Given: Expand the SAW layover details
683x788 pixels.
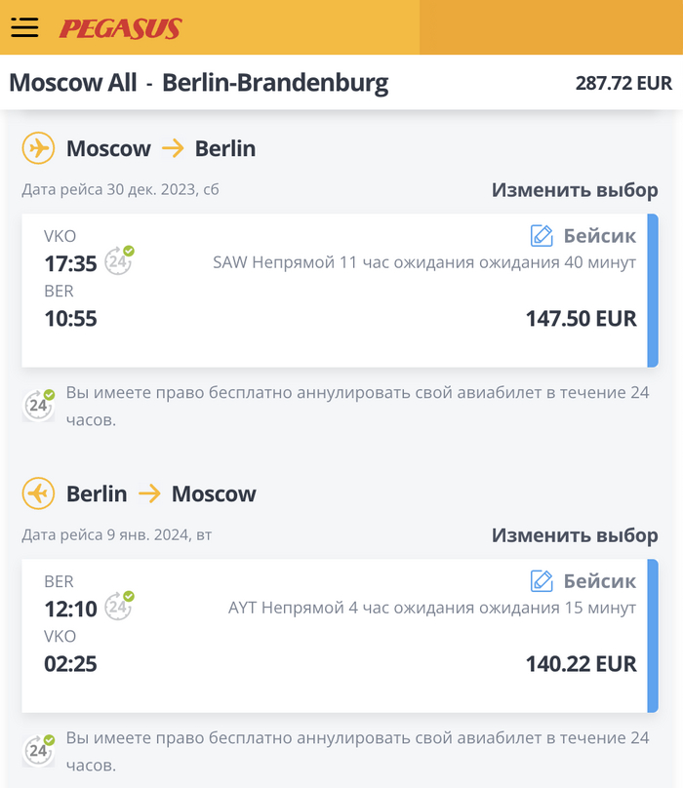Looking at the screenshot, I should (x=424, y=262).
